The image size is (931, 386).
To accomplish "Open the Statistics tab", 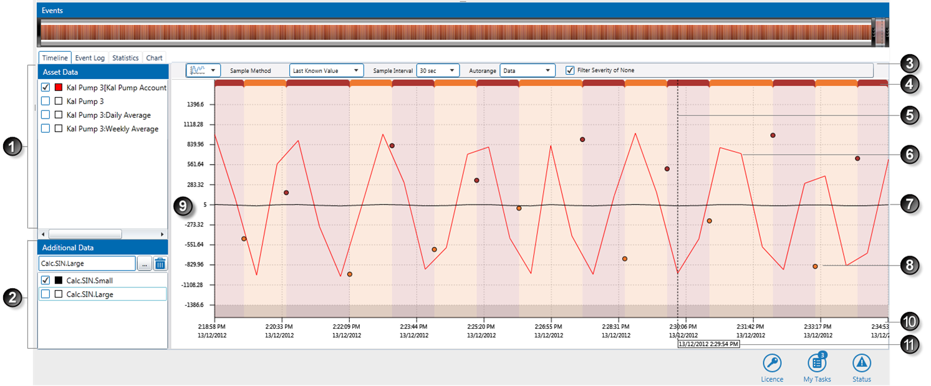I will coord(125,58).
